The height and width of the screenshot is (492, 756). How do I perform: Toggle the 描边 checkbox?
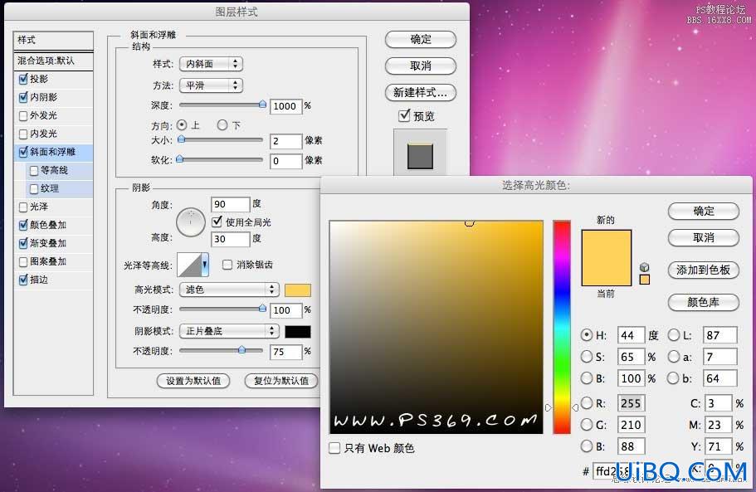coord(23,280)
